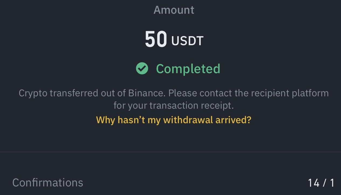Click the word 'Crypto' starting the message
Screen dimensions: 341x195
point(33,93)
